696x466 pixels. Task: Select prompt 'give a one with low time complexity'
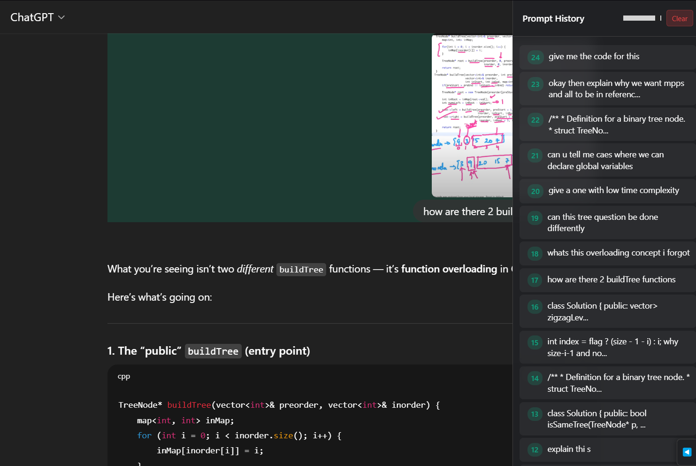(x=613, y=190)
